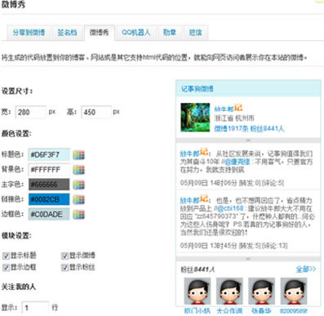
Task: Open the QQ机器人 tab
Action: point(136,33)
